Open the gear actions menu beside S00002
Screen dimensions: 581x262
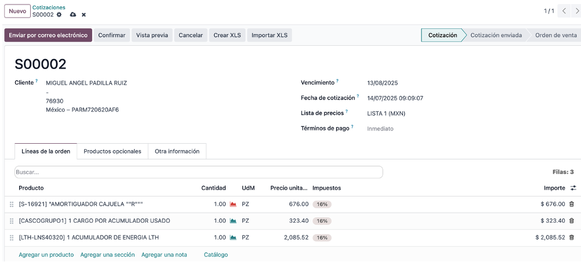pos(59,14)
